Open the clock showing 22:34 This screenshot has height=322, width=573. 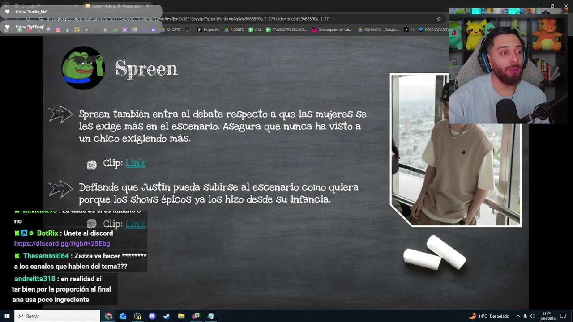point(547,316)
